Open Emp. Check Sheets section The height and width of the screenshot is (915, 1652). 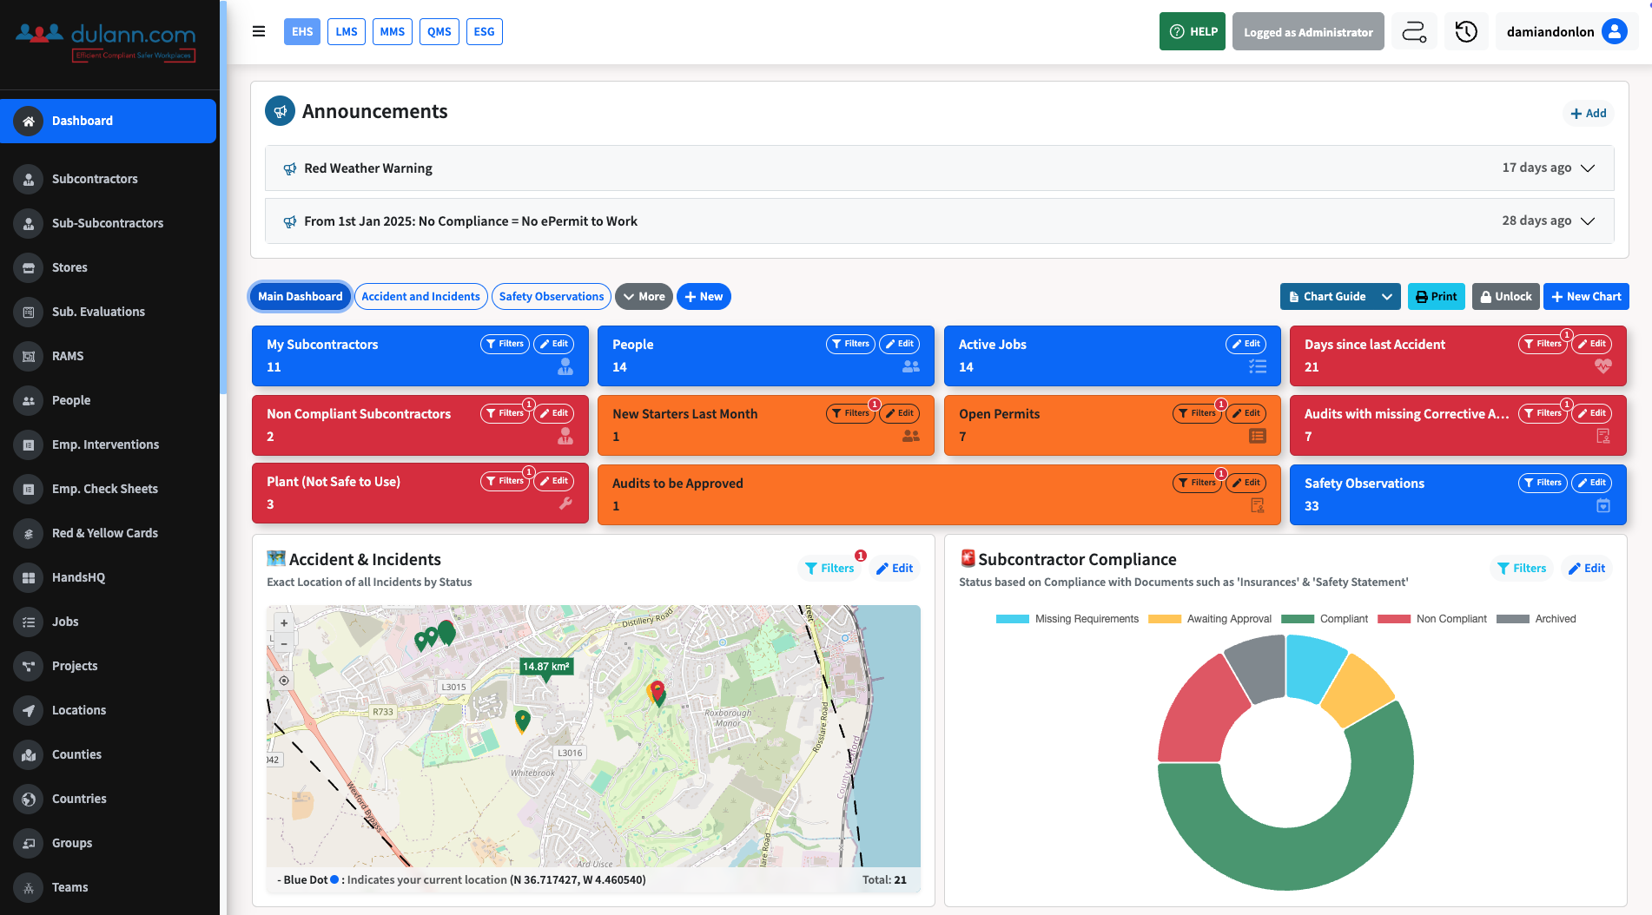[x=105, y=489]
